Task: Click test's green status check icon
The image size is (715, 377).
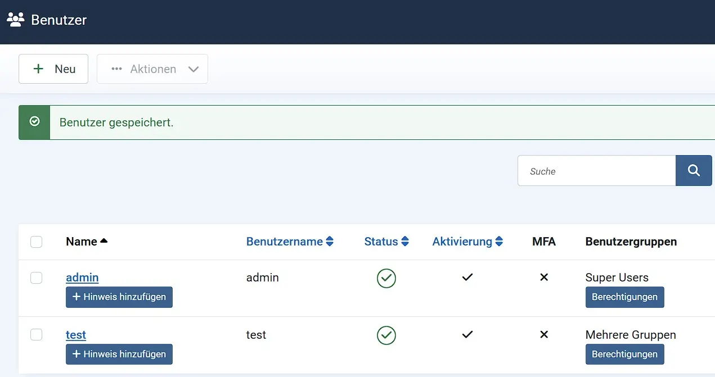Action: [x=386, y=334]
